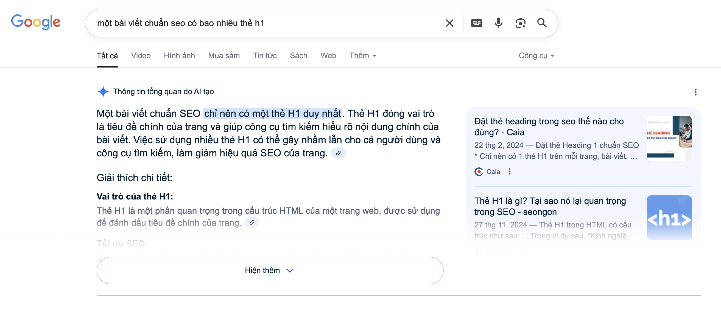Click highlighted text chỉ nên có một thẻ H1

pos(273,114)
